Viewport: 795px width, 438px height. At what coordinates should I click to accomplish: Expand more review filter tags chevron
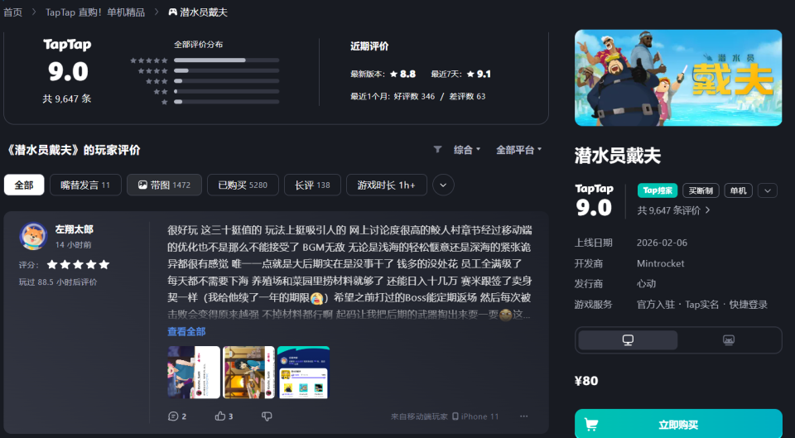443,185
